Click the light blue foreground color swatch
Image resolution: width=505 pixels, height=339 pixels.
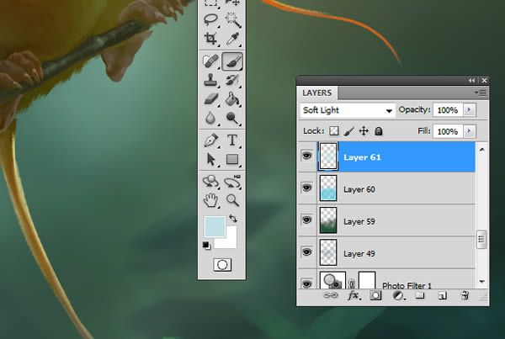[214, 226]
